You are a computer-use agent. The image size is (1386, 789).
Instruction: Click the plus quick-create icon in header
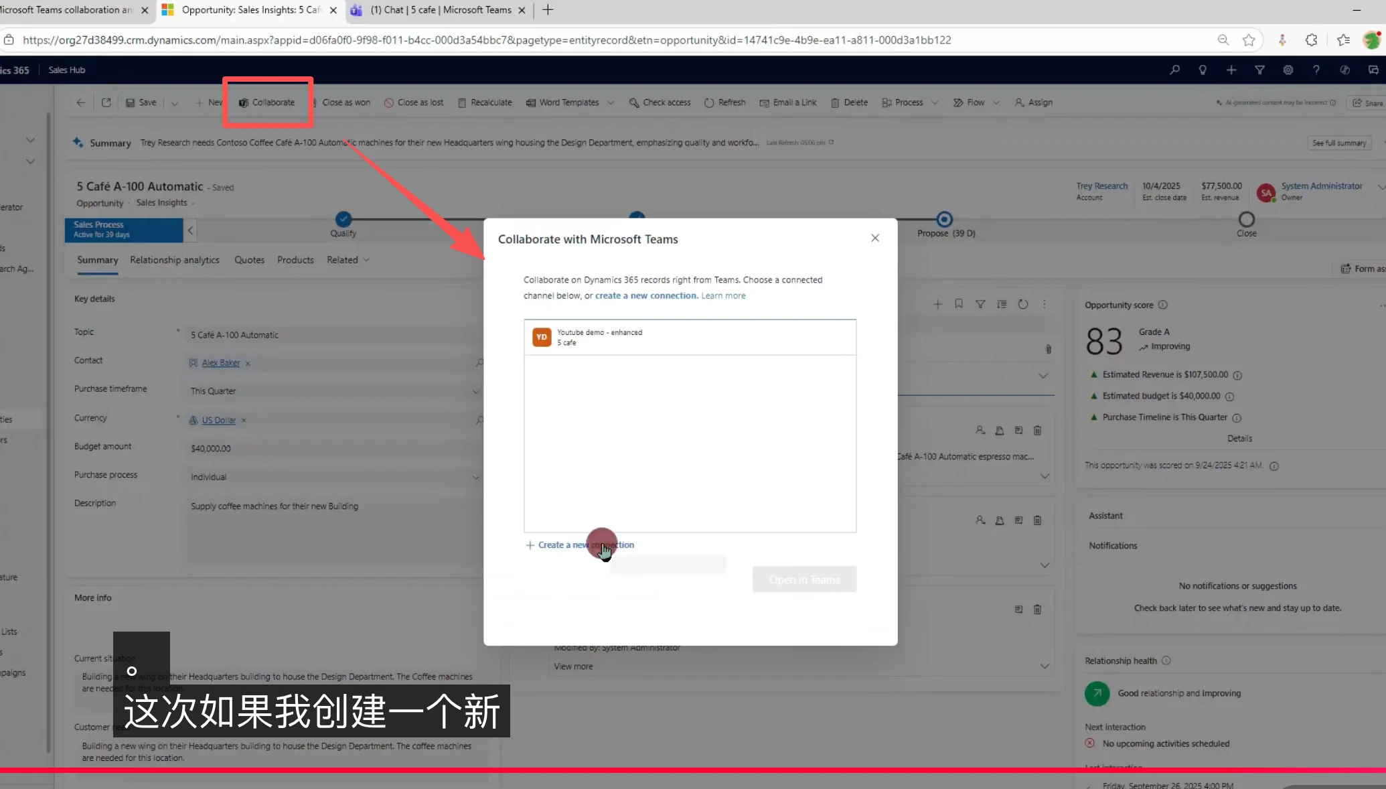coord(1231,70)
